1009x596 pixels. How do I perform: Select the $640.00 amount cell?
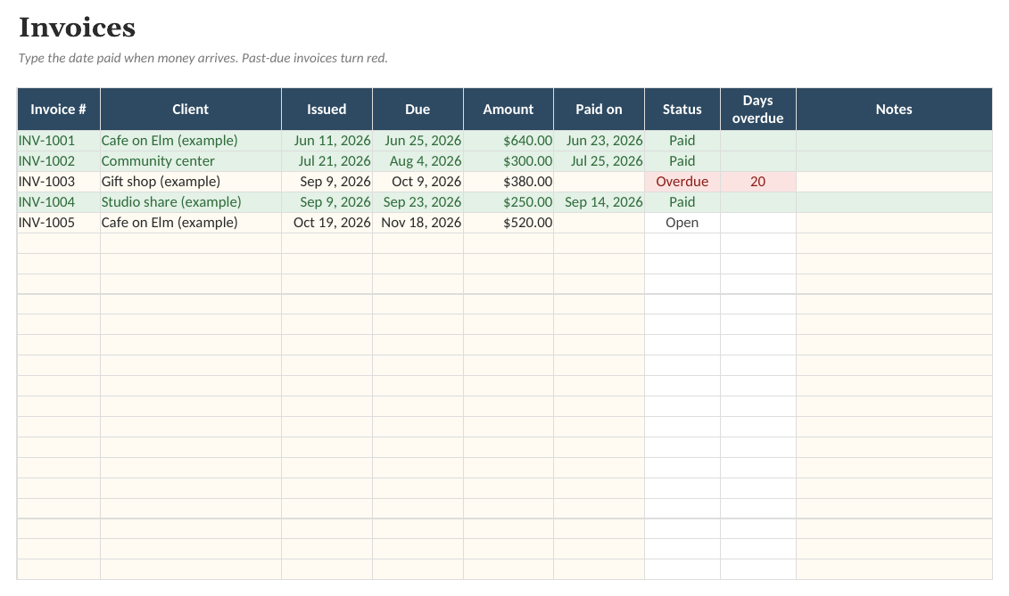509,140
